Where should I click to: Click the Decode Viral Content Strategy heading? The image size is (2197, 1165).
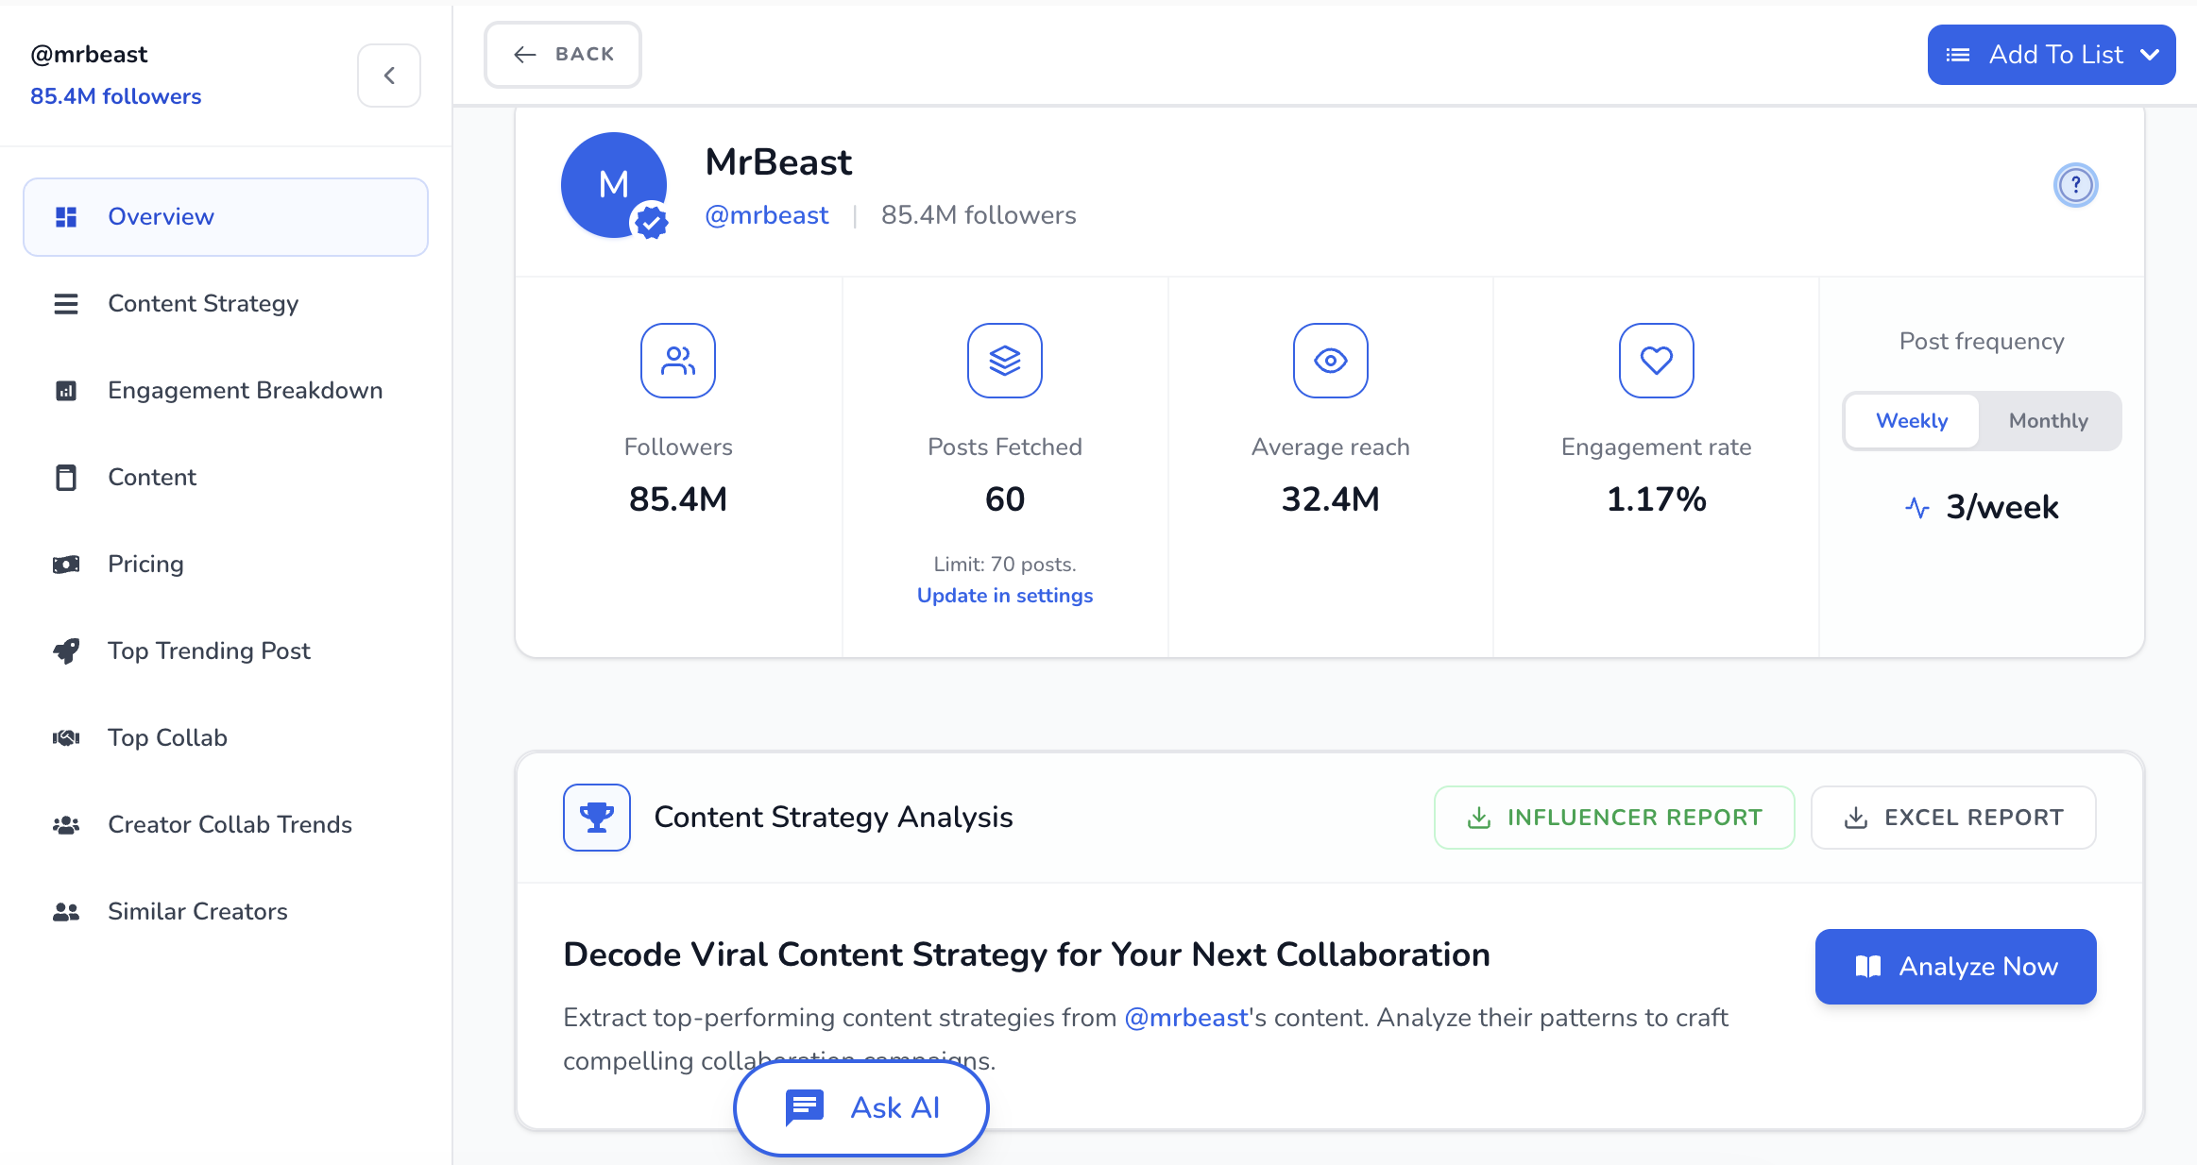point(1027,954)
